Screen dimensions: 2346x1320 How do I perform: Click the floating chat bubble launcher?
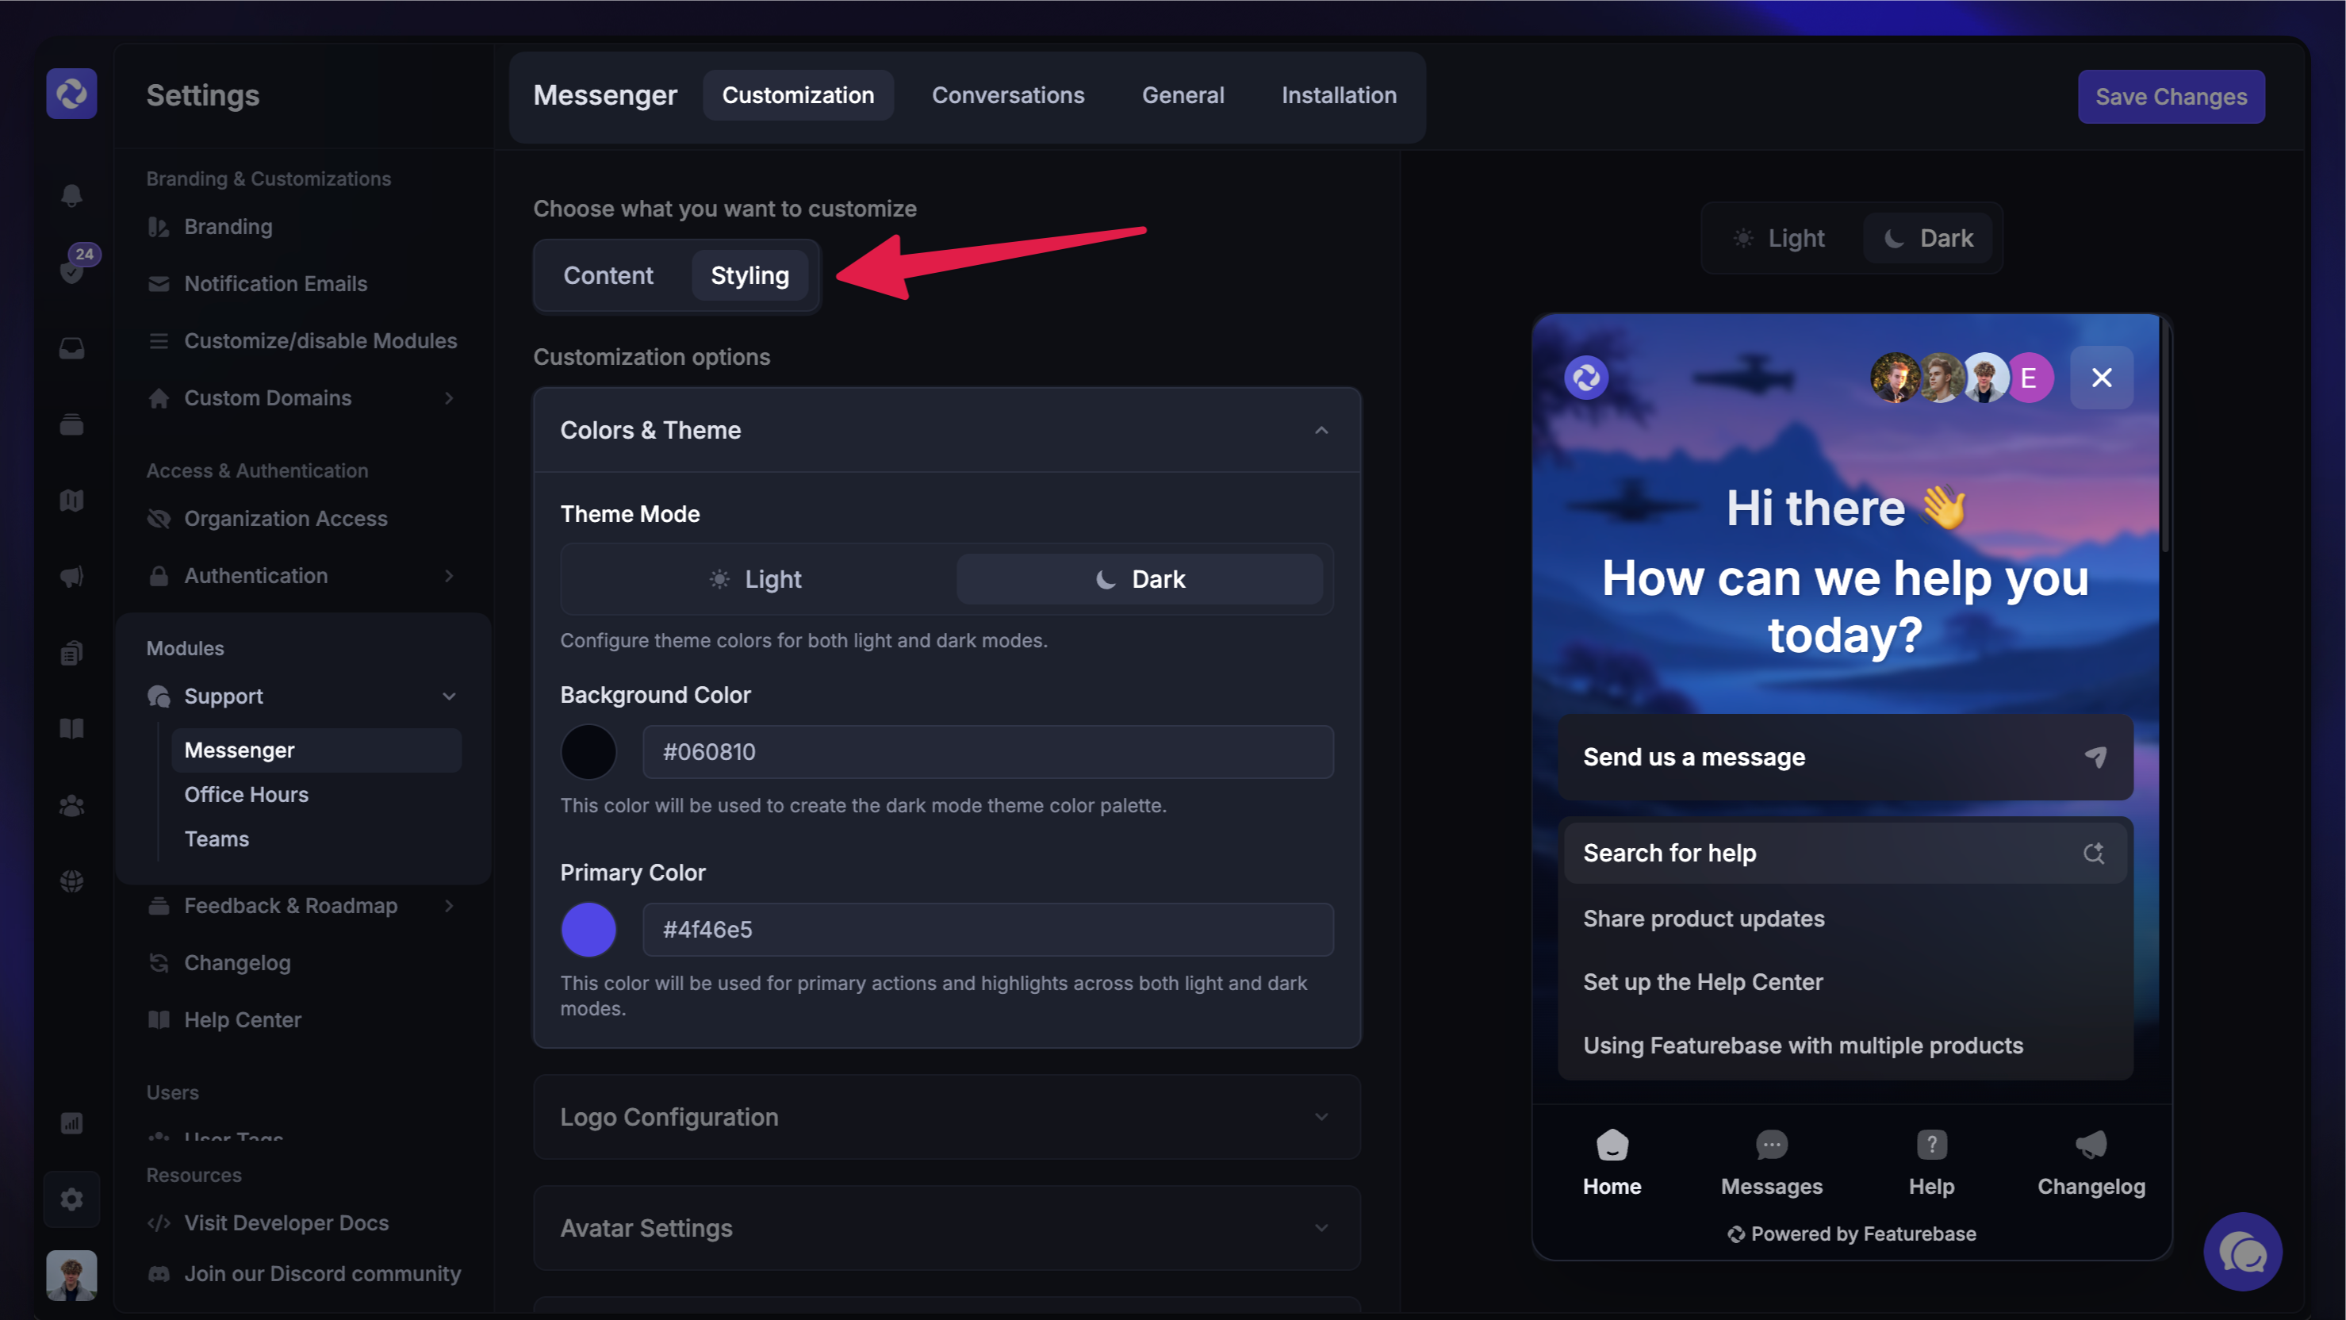click(2242, 1252)
